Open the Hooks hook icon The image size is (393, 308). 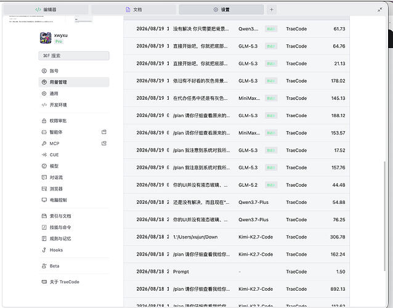44,250
